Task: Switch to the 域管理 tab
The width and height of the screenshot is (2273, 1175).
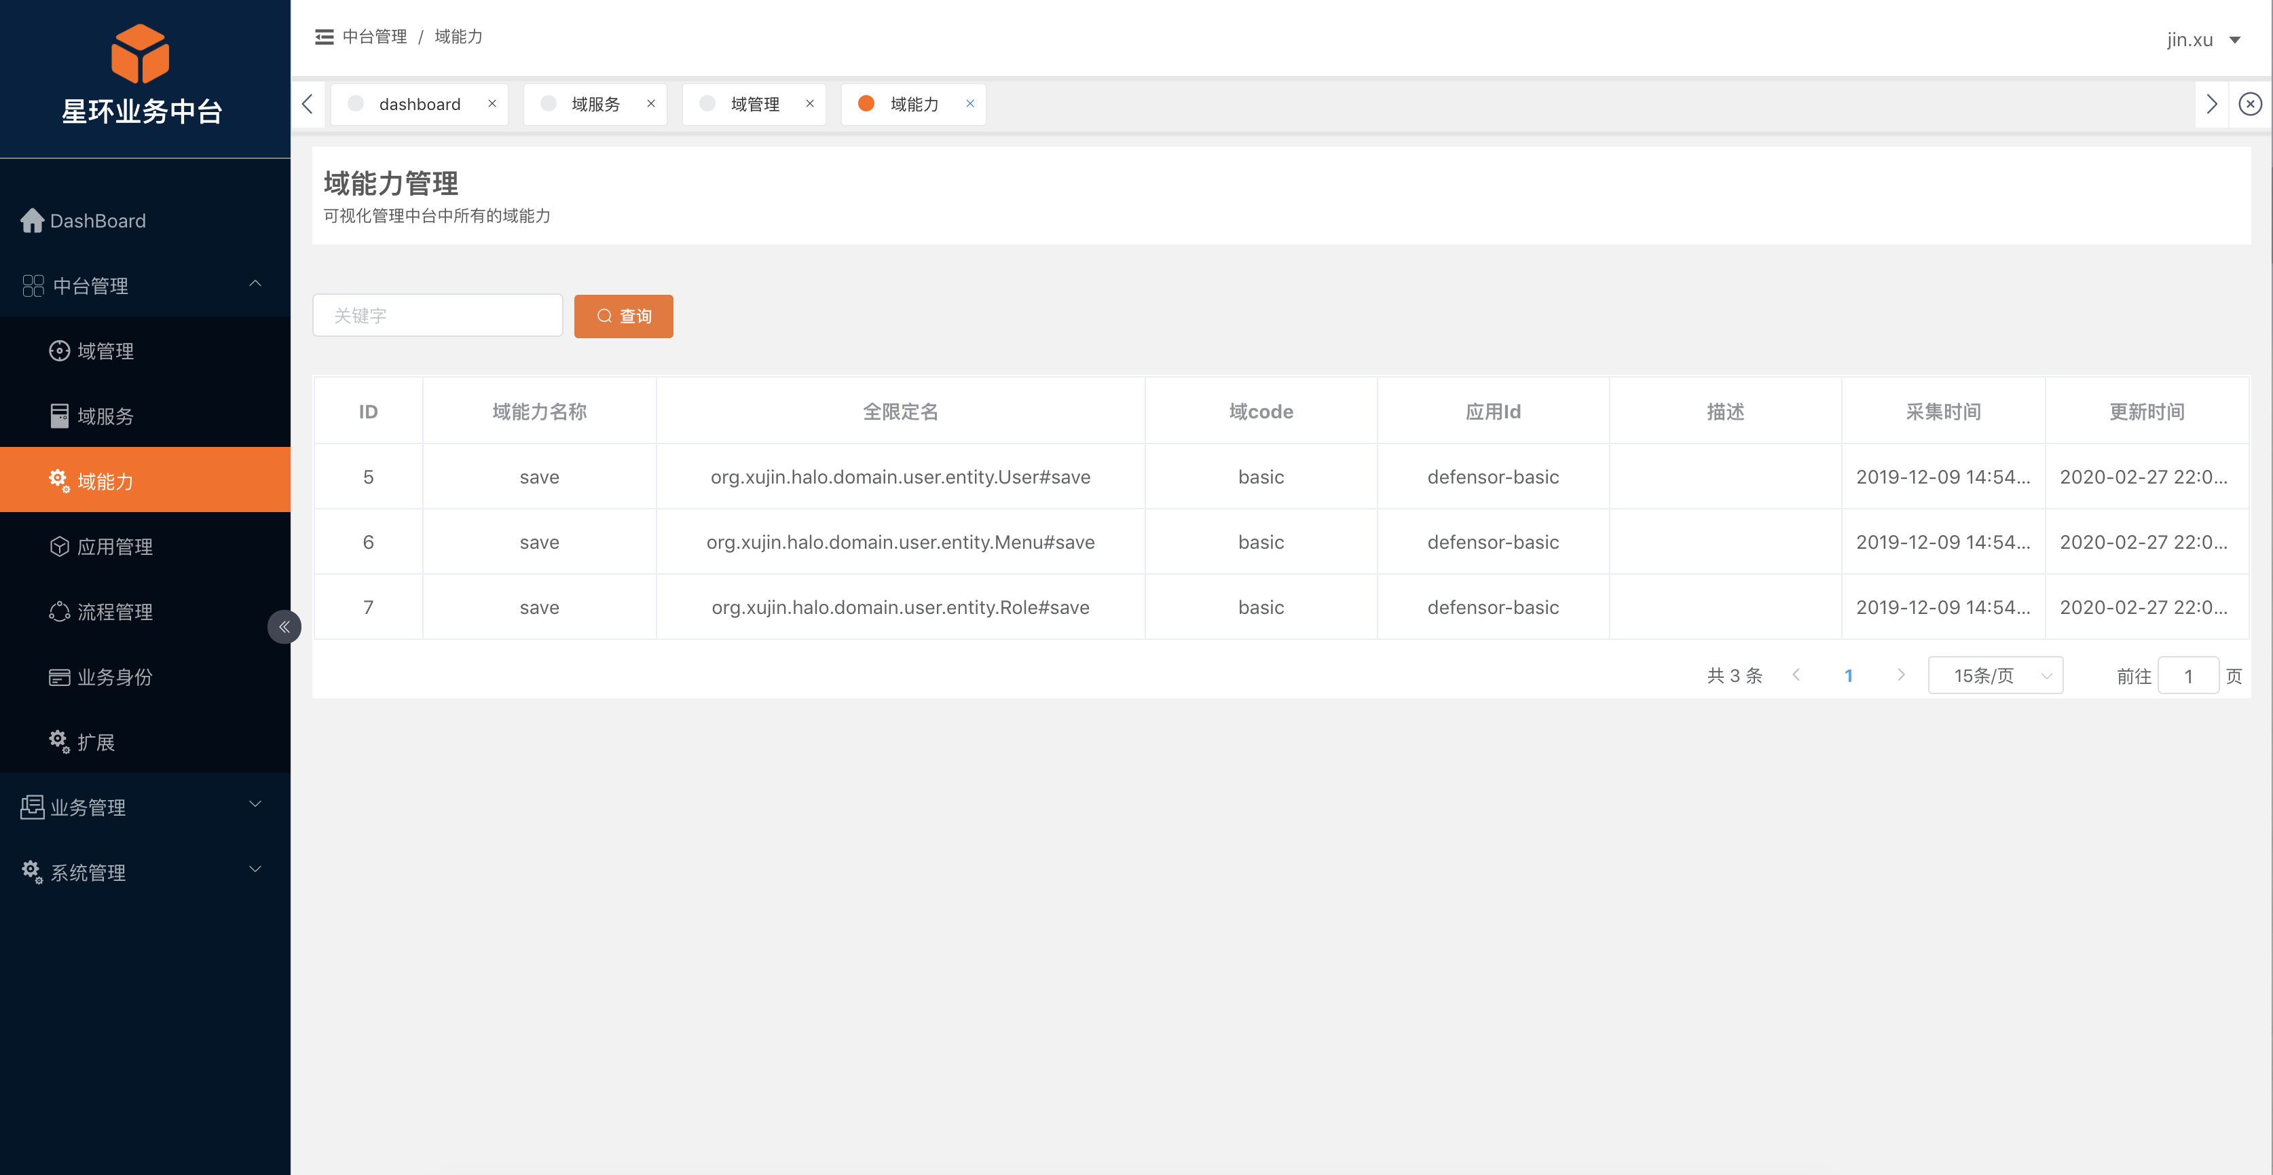Action: click(754, 104)
